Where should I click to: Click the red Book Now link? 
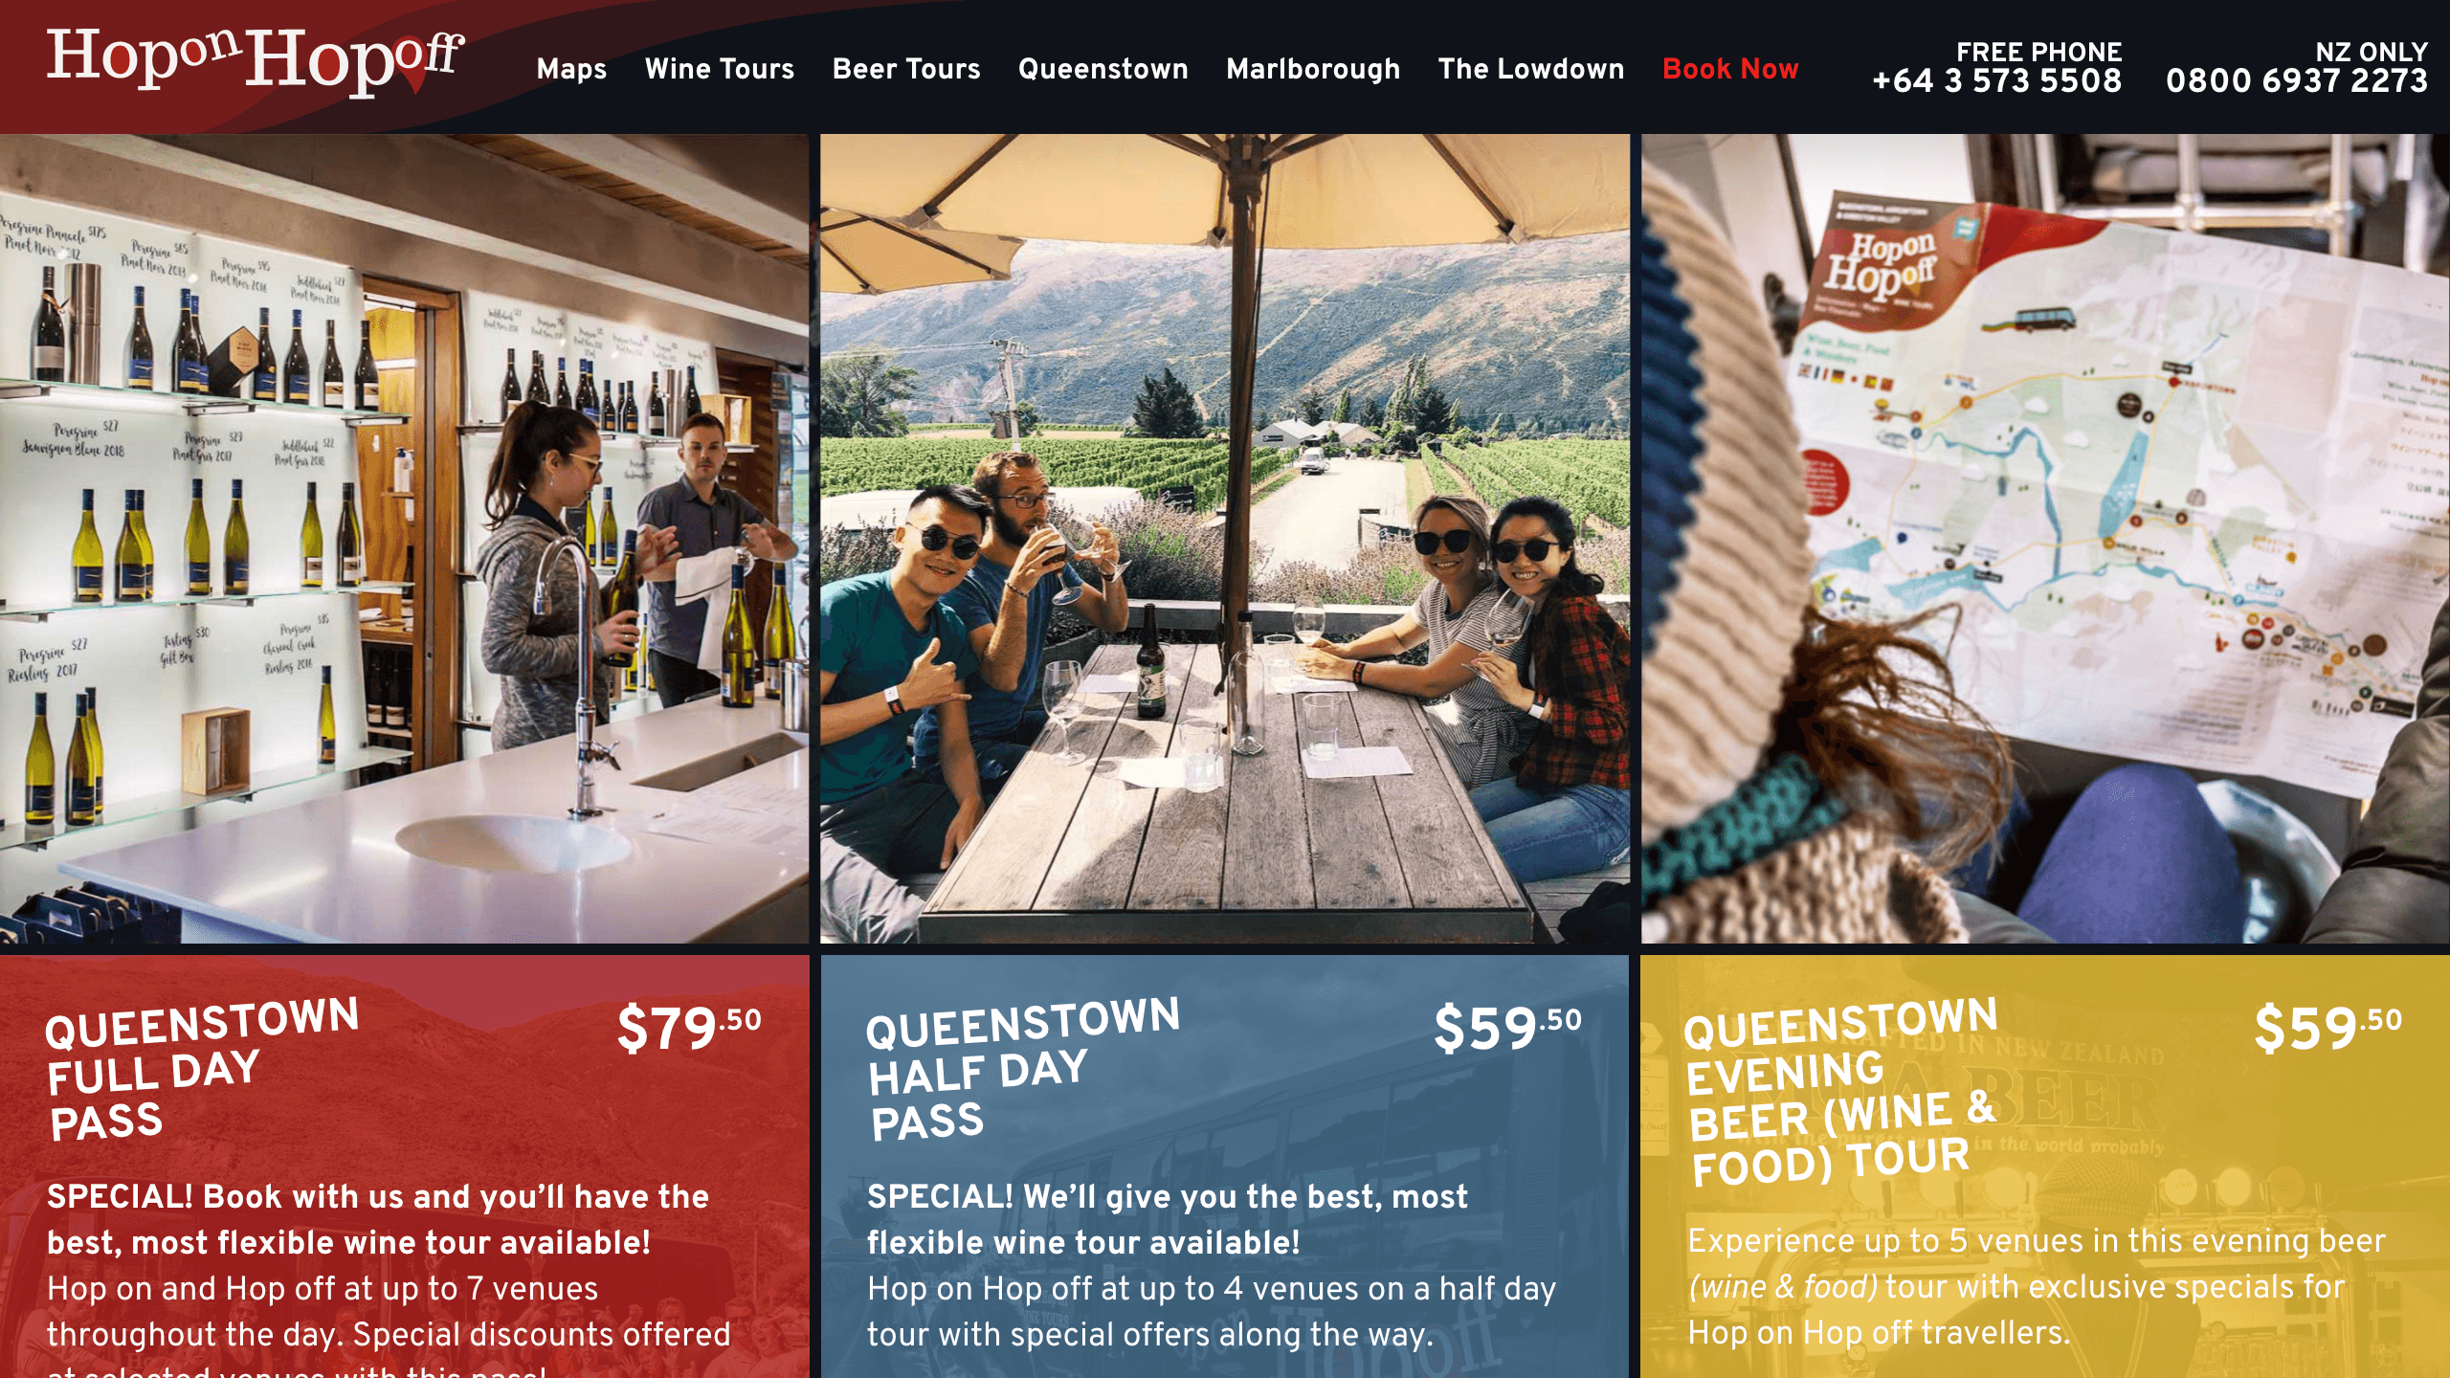1730,69
